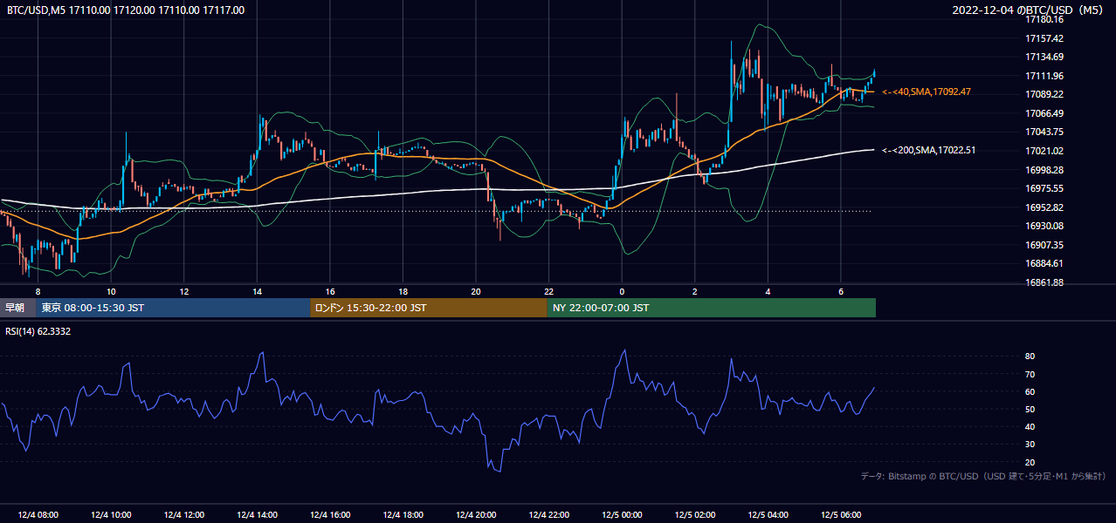Screen dimensions: 1116x523
Task: Click the 12/4 10:00 date label
Action: click(111, 515)
